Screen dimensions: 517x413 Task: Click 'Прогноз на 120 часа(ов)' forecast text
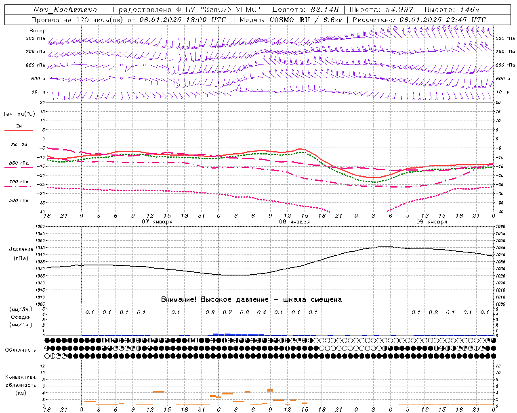(77, 20)
